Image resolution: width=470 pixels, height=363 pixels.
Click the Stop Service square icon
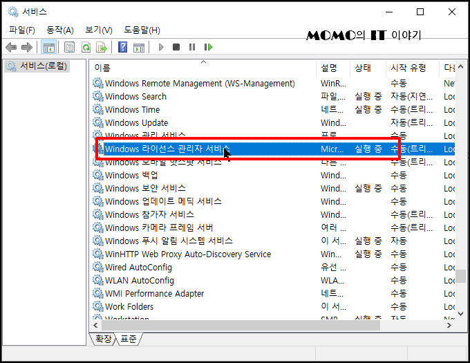(176, 47)
